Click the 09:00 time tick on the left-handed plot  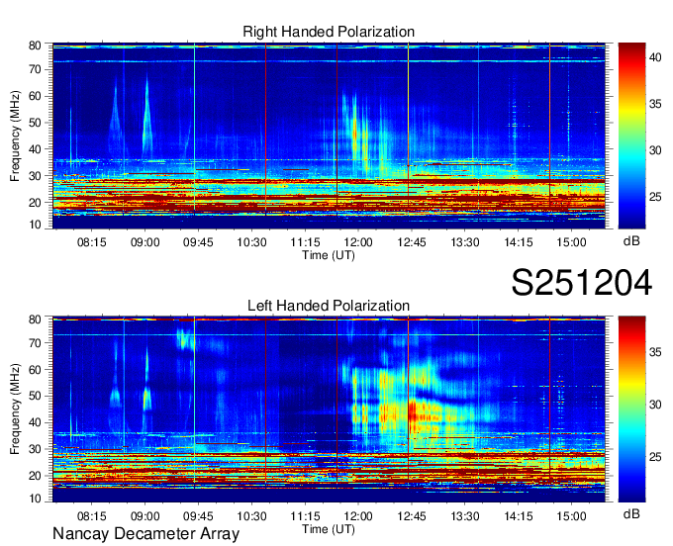point(144,515)
